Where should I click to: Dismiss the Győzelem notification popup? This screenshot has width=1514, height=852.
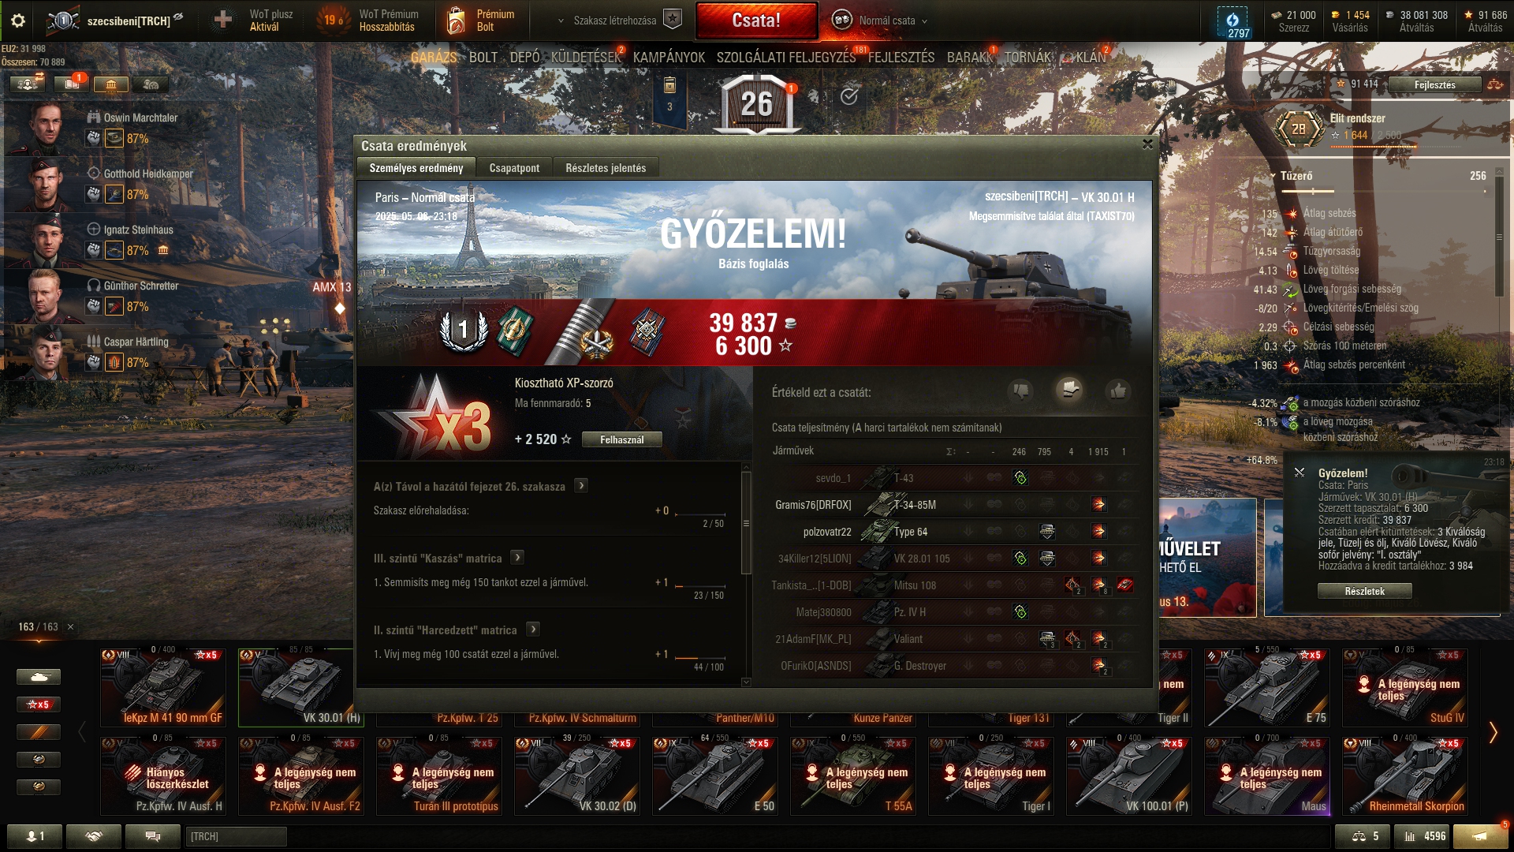1300,473
